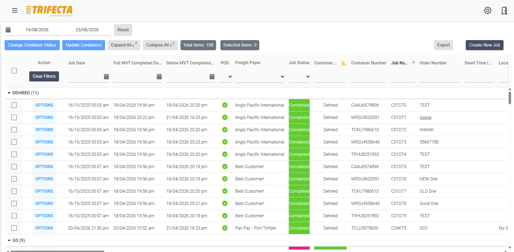Image resolution: width=514 pixels, height=252 pixels.
Task: Click the Change Container Status button
Action: 32,45
